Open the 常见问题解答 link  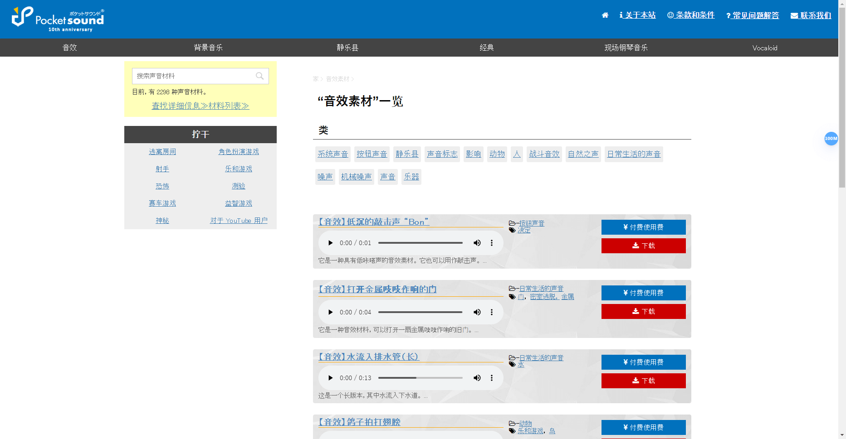pos(753,15)
